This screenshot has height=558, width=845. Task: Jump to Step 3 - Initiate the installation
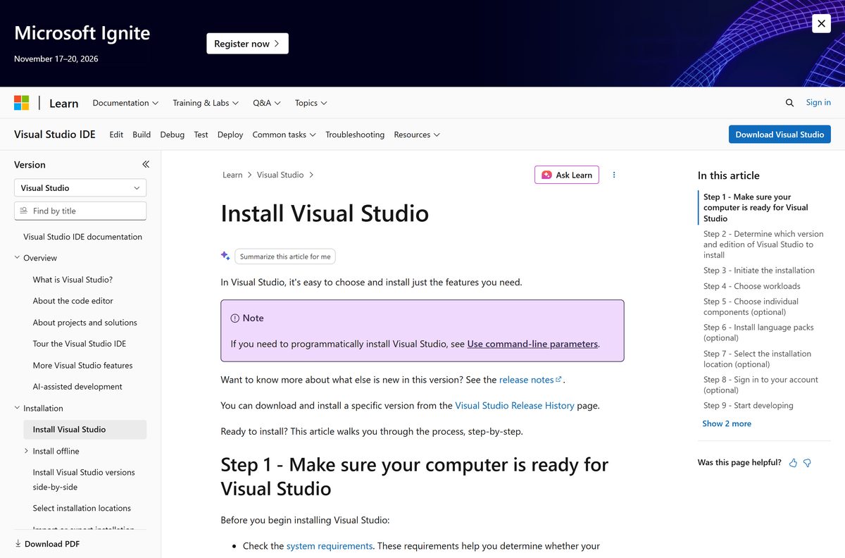(759, 271)
